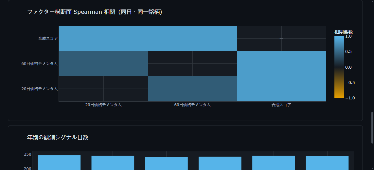Click the x-axis label 60日価格モメンタム

pyautogui.click(x=192, y=105)
